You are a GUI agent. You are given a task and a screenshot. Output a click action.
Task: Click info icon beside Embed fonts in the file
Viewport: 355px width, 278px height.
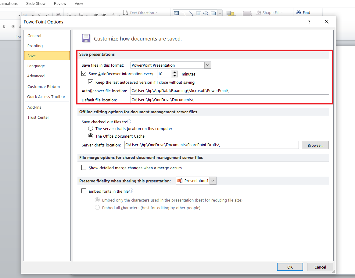(131, 191)
